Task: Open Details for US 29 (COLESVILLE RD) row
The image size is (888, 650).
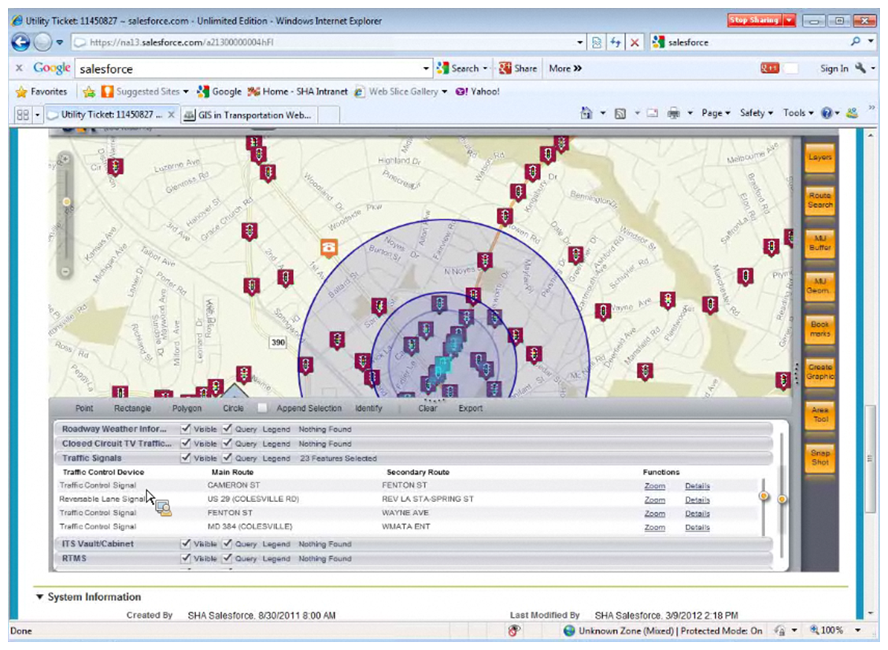Action: [x=697, y=500]
